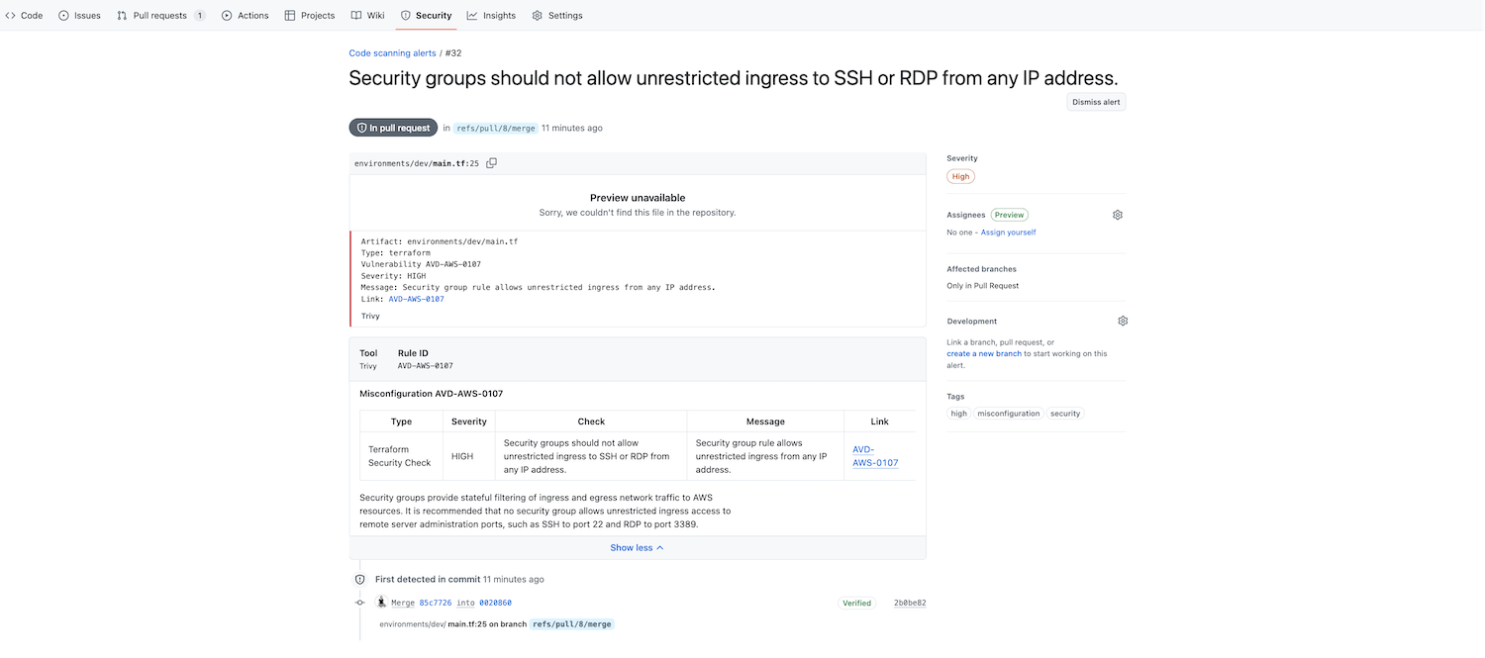Screen dimensions: 1485x658
Task: Go back to Code scanning alerts
Action: (392, 53)
